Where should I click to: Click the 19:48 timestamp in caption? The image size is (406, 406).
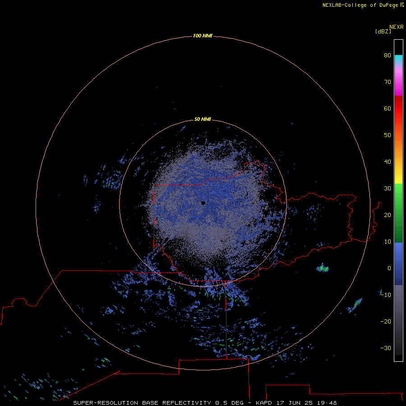click(x=327, y=403)
